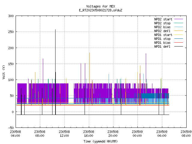Click the 'NPD1 defl' legend label
This screenshot has height=144, width=192.
(162, 47)
